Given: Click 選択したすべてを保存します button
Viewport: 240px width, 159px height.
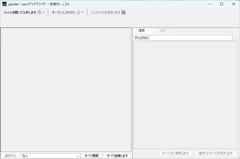Looking at the screenshot, I should click(215, 153).
